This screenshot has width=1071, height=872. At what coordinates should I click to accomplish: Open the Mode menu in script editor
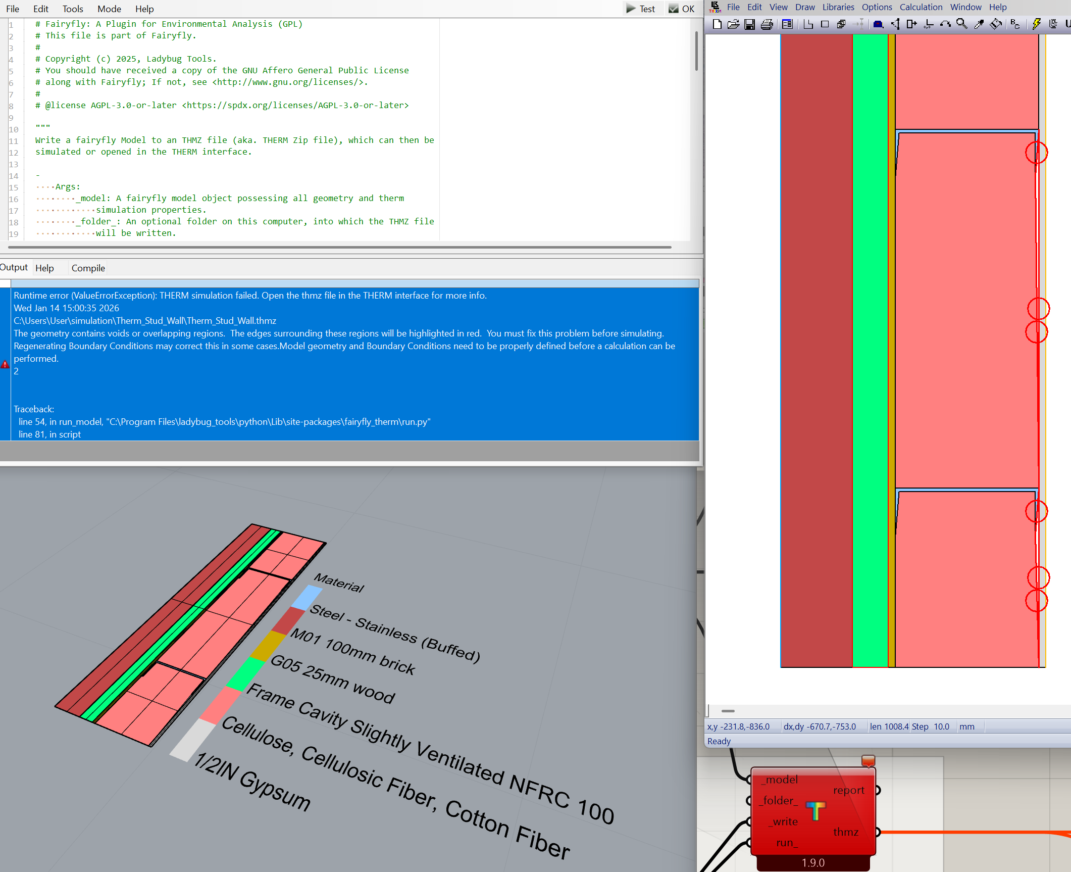[109, 9]
